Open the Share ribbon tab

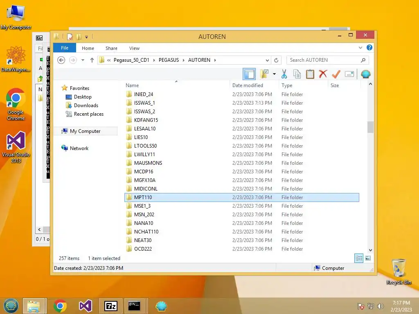click(111, 48)
